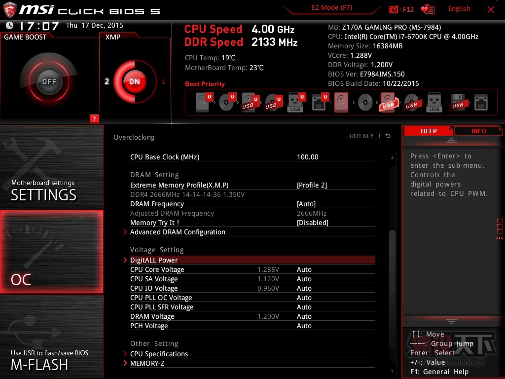
Task: Toggle the XMP switch currently ON
Action: pyautogui.click(x=135, y=81)
